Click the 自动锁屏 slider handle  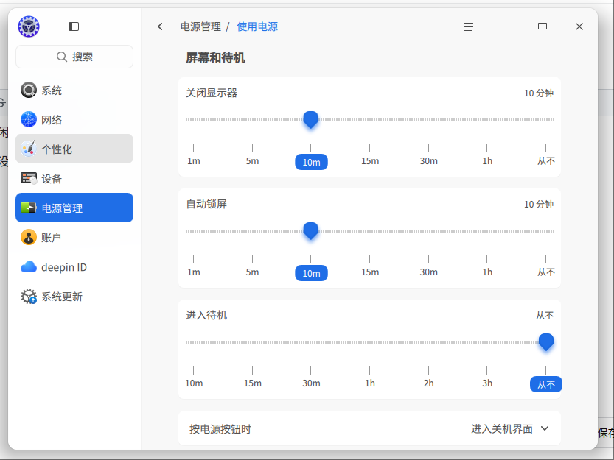click(311, 231)
